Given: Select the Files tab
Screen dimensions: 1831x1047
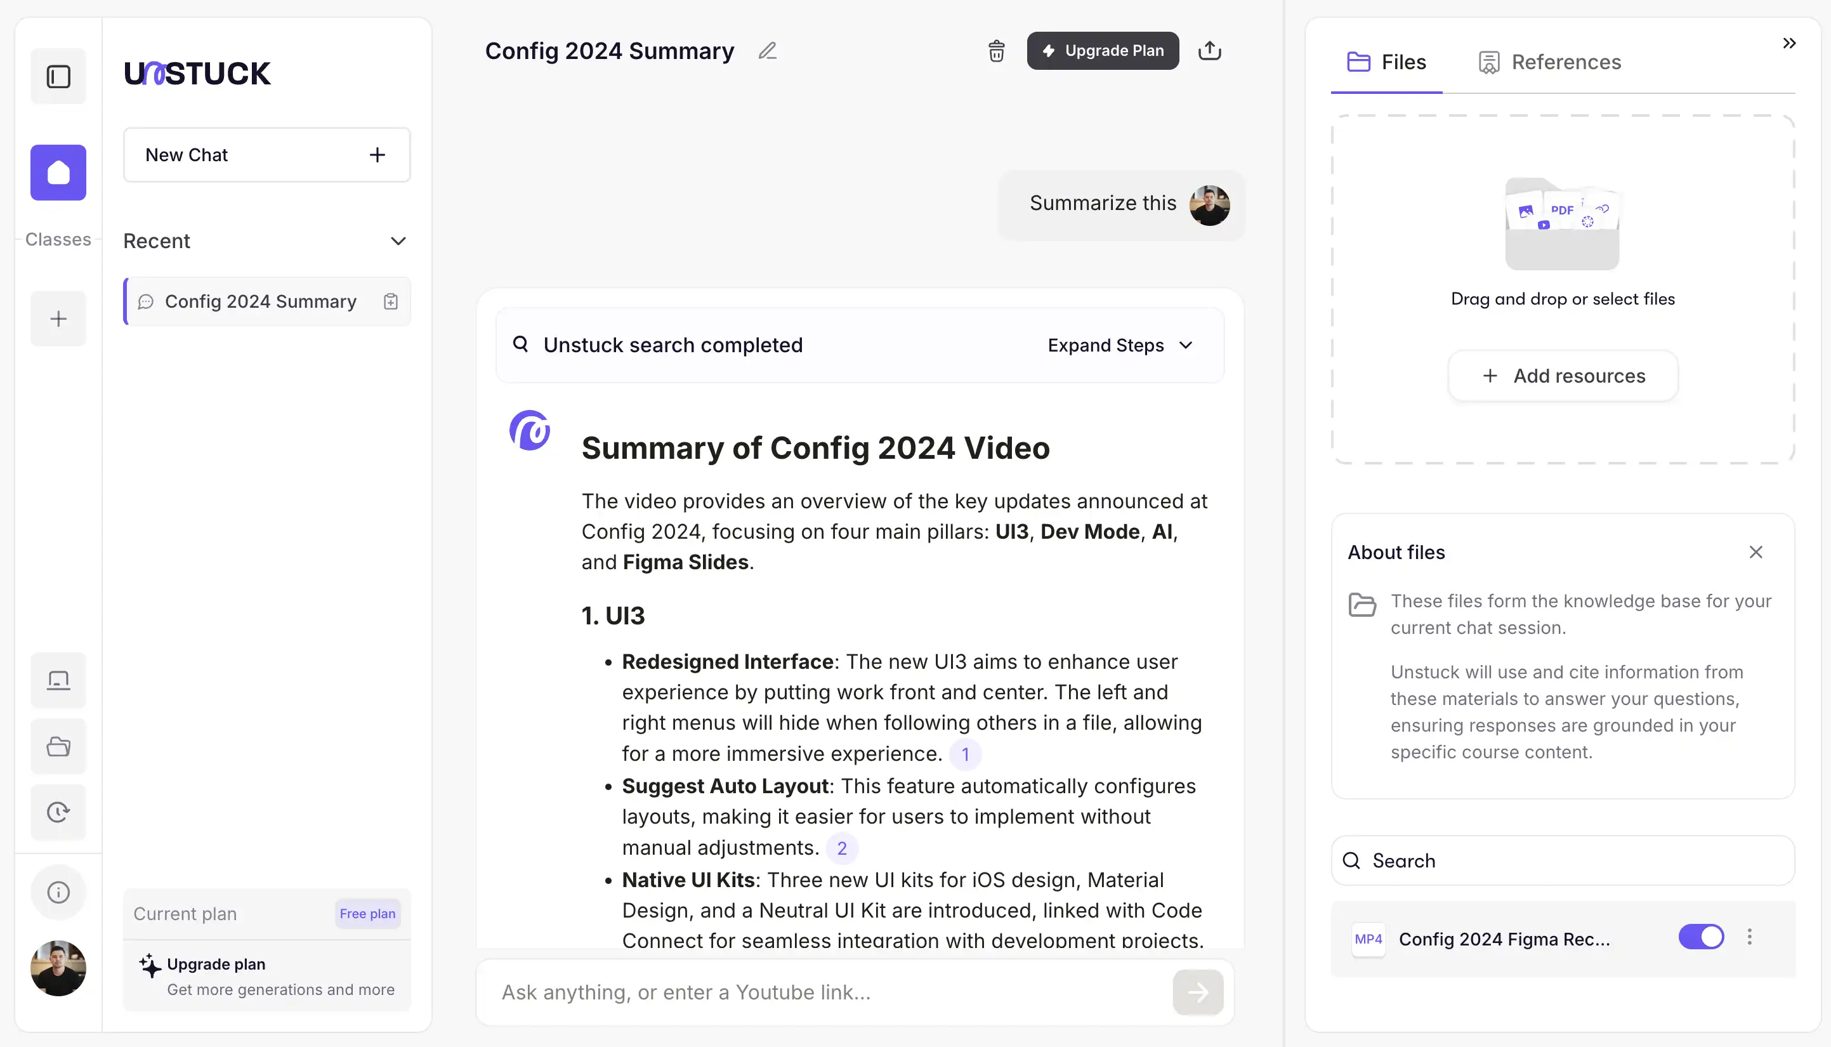Looking at the screenshot, I should click(1386, 63).
